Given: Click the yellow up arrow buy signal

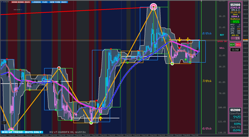Looking at the screenshot, I should click(100, 118).
